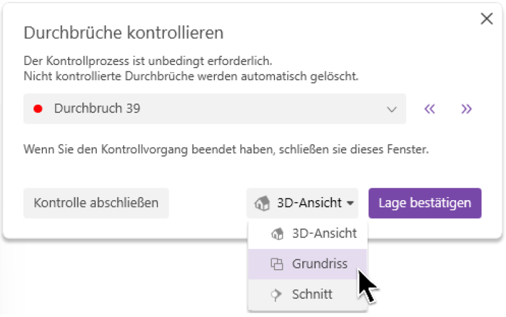Click the hint text about closing this window
The image size is (506, 317).
[x=226, y=150]
